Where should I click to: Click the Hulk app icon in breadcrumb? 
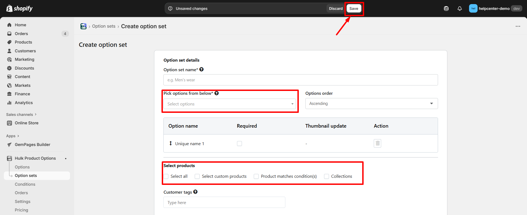(83, 26)
